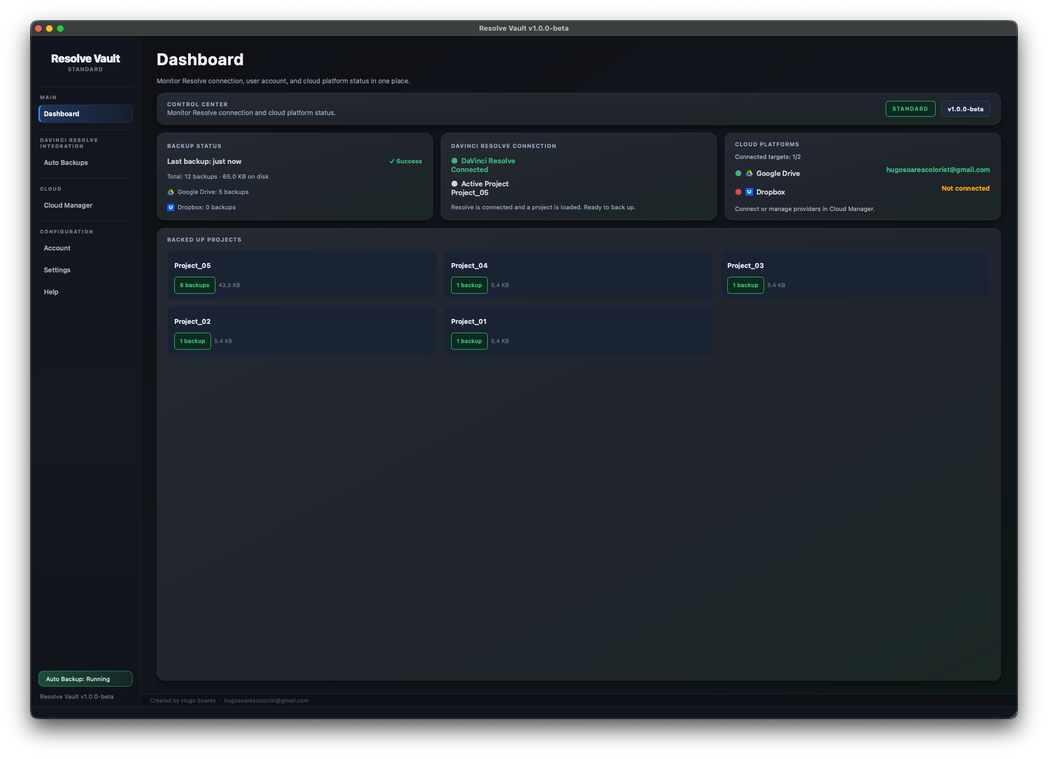Click 'Created by Hugo Soares' footer text
This screenshot has width=1048, height=759.
[183, 701]
